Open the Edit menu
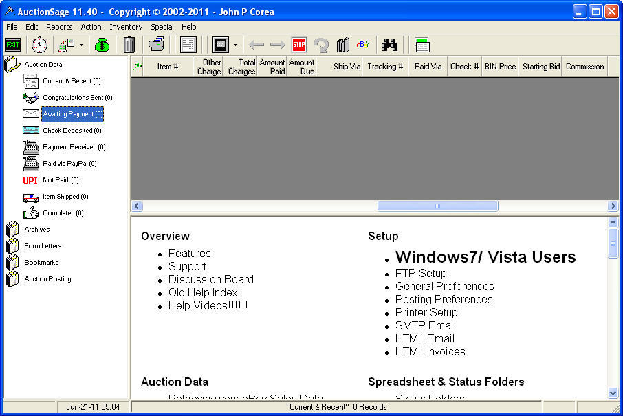 point(32,27)
